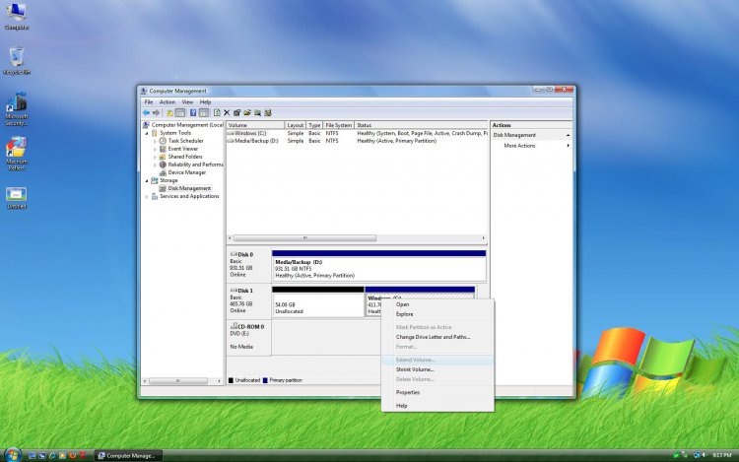Open the View menu

coord(187,102)
